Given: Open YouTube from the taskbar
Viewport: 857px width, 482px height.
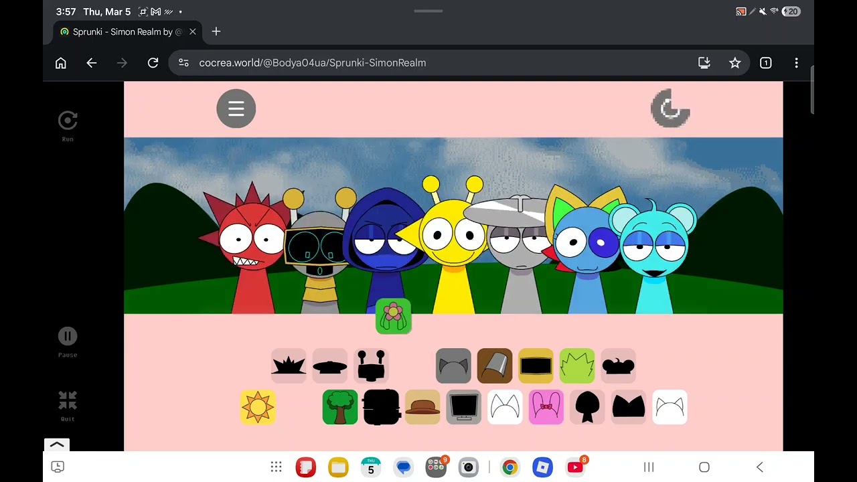Looking at the screenshot, I should point(575,467).
